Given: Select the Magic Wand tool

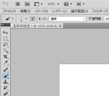Looking at the screenshot, I should [6, 51].
